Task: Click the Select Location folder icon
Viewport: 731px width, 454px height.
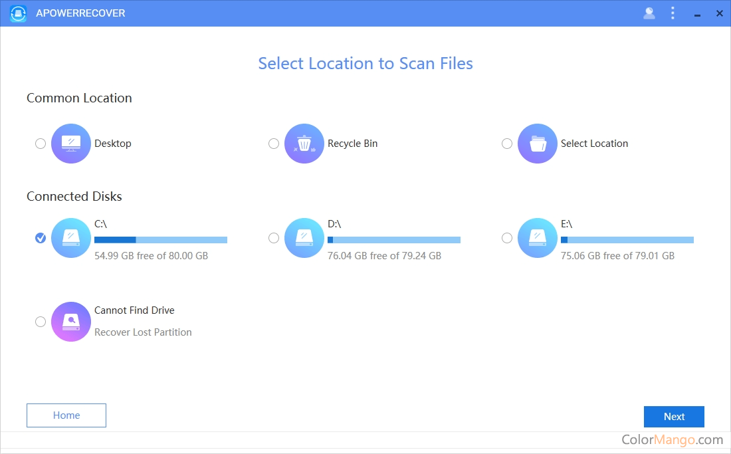Action: coord(538,144)
